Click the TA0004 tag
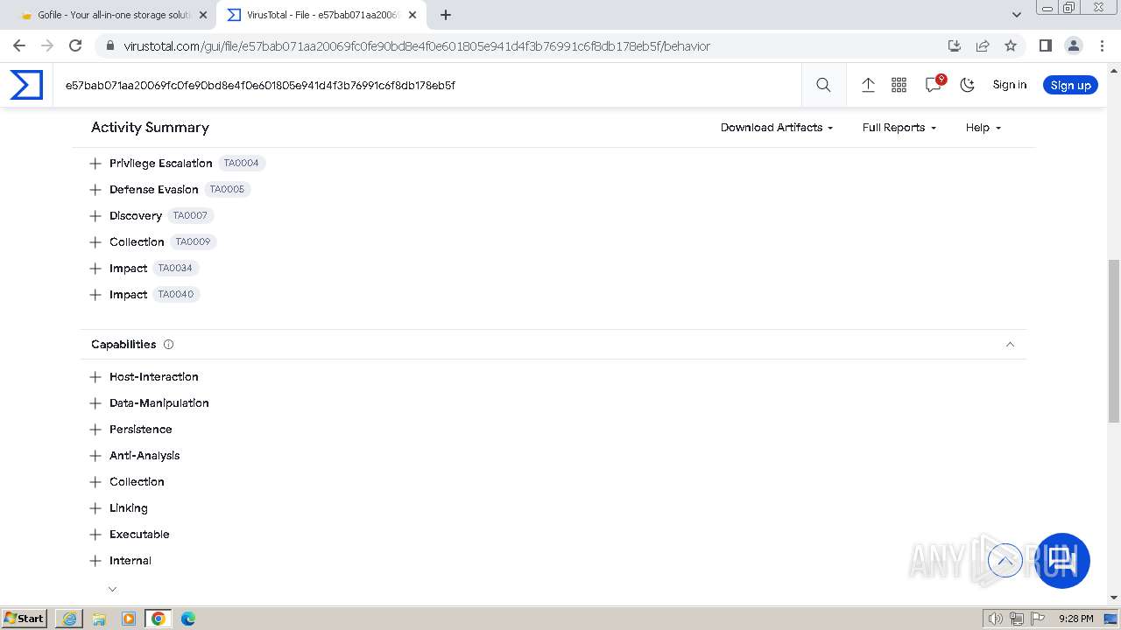The width and height of the screenshot is (1121, 630). coord(241,163)
